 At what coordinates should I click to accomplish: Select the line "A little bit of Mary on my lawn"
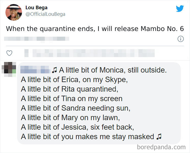pos(70,117)
